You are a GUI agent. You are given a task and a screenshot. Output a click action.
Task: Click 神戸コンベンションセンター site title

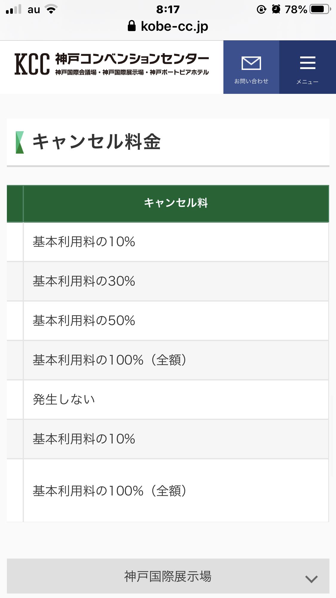point(132,59)
